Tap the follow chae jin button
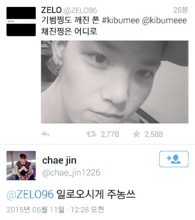The width and height of the screenshot is (195, 220). coord(174,159)
